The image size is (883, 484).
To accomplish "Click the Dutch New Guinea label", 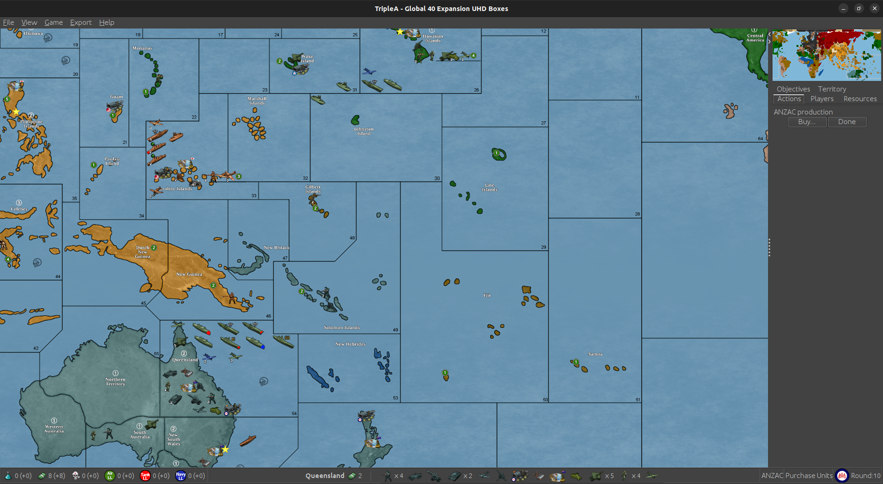I will pyautogui.click(x=143, y=252).
